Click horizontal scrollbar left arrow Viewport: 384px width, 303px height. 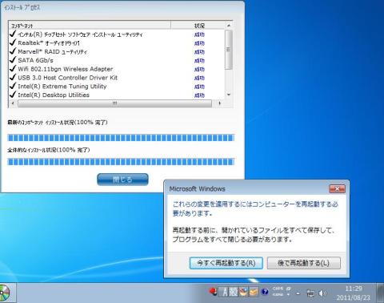(13, 103)
